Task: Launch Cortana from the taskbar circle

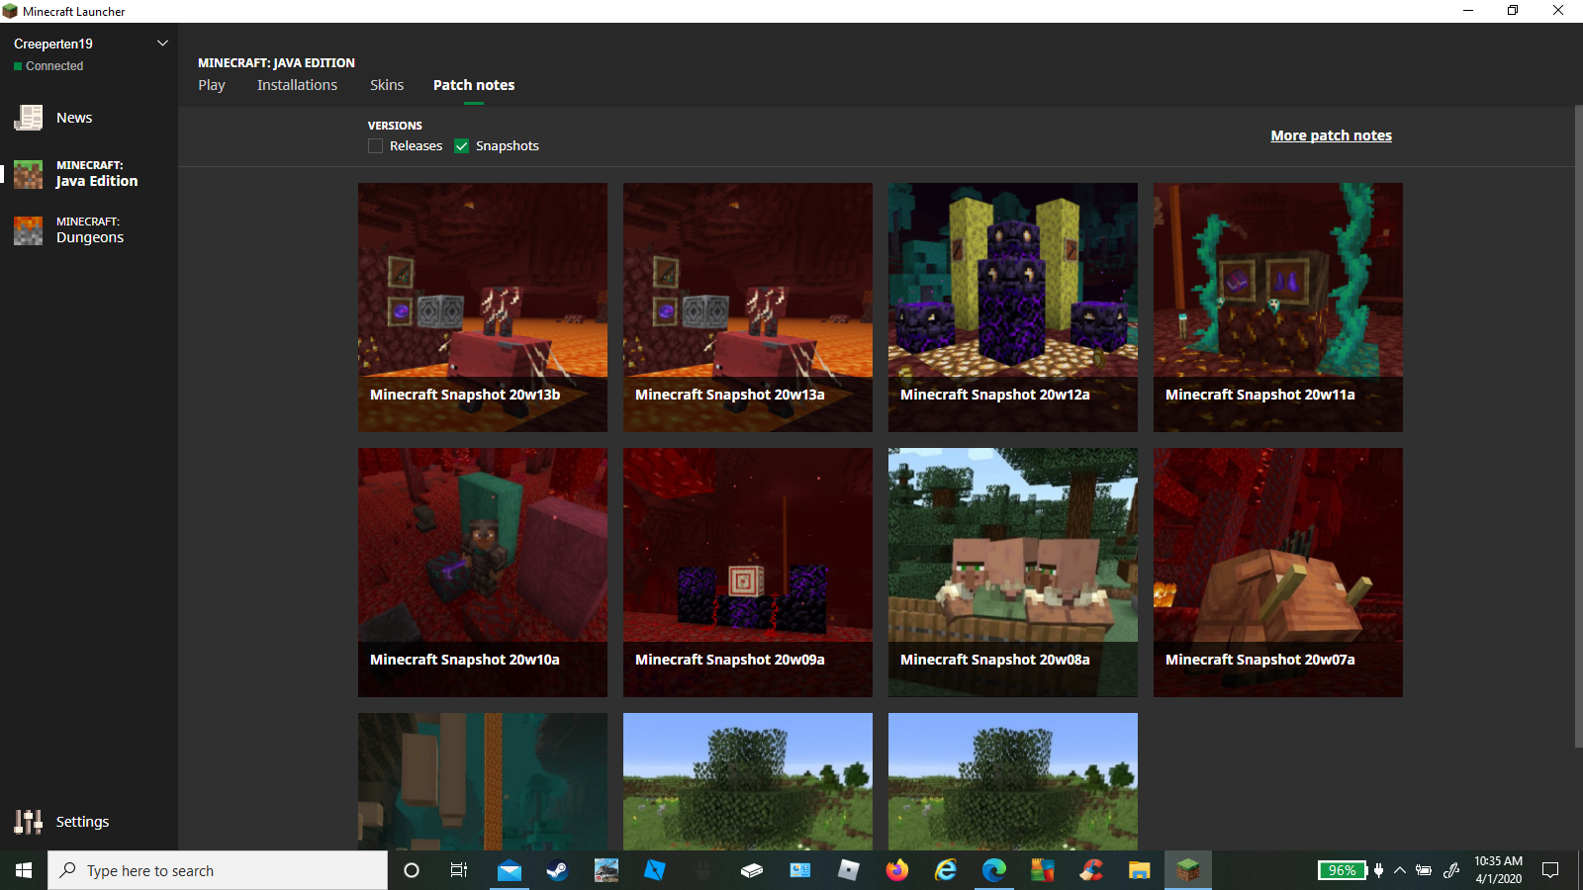Action: 412,870
